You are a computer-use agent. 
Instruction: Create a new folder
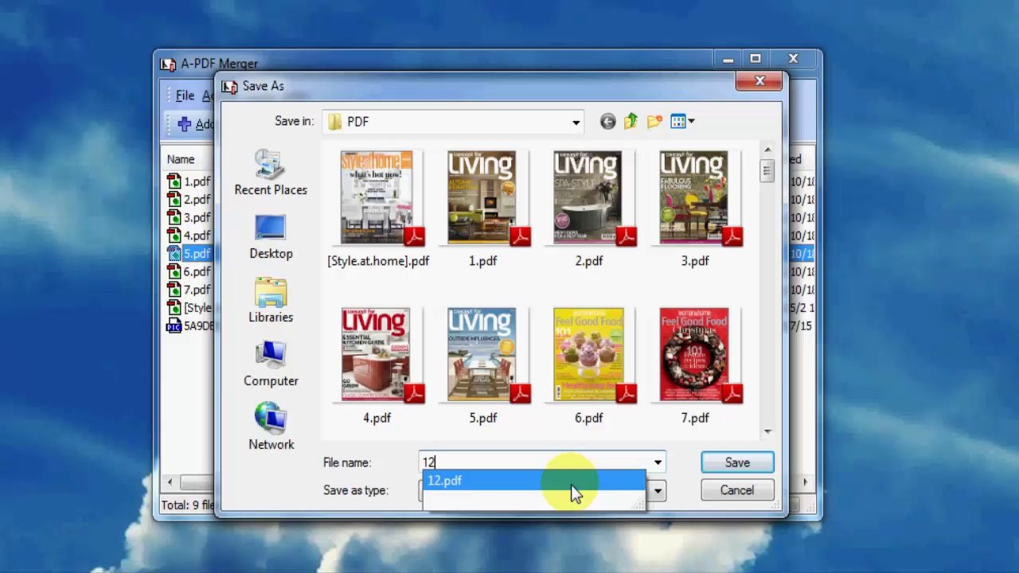pos(654,122)
